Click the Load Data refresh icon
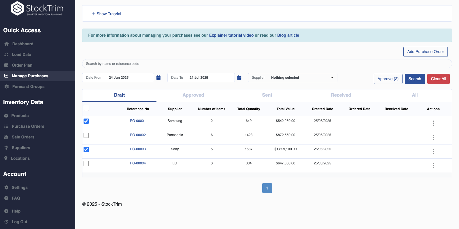 (6, 55)
